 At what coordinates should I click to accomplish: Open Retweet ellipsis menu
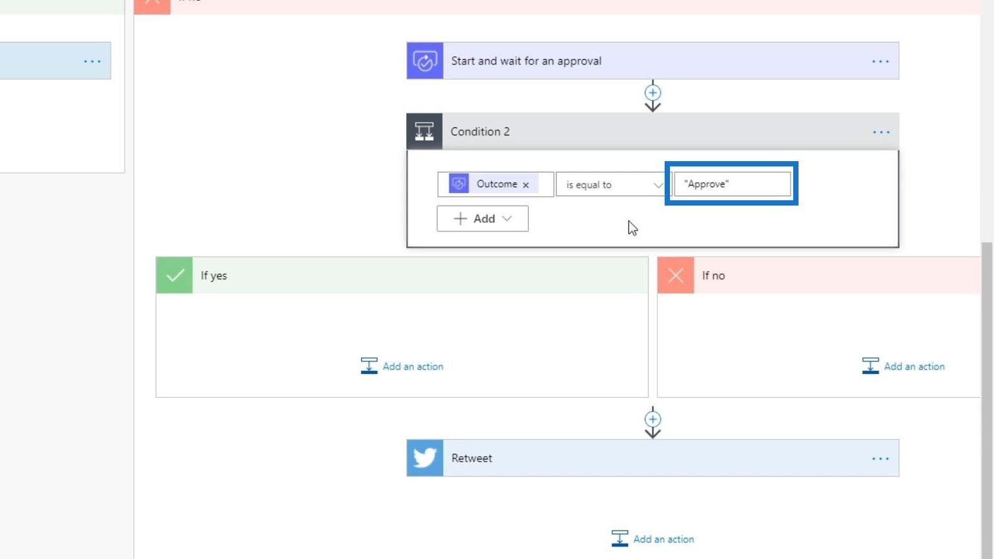click(x=880, y=458)
